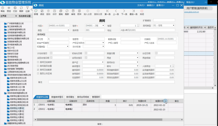Open the 朝向 dropdown
The height and width of the screenshot is (126, 218).
click(x=138, y=66)
